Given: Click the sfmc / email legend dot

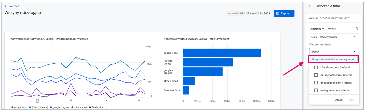Looking at the screenshot, I should click(x=72, y=107).
